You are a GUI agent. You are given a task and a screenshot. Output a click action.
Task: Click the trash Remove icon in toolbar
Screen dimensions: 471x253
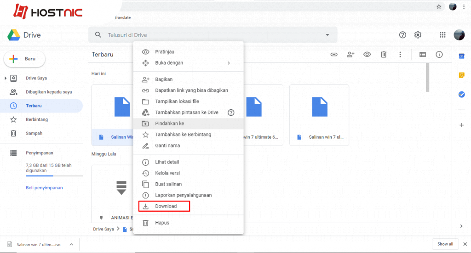coord(384,55)
